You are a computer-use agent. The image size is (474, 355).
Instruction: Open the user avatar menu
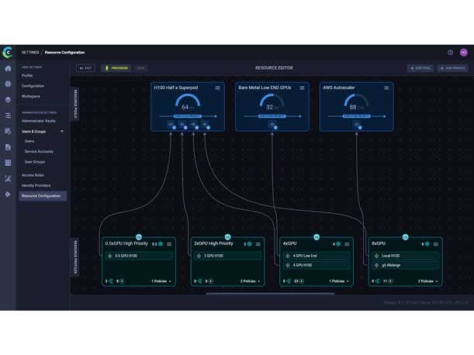click(463, 53)
